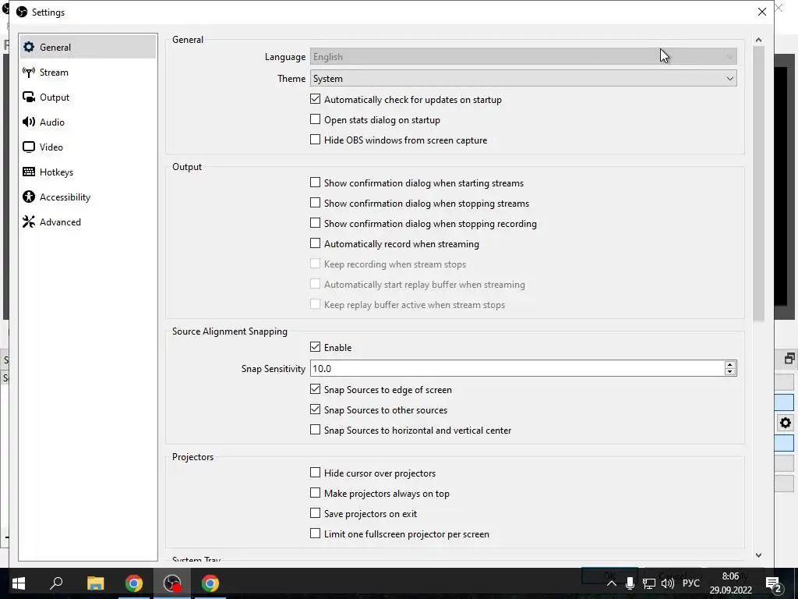Viewport: 798px width, 599px height.
Task: Click the Video monitor icon
Action: click(29, 147)
